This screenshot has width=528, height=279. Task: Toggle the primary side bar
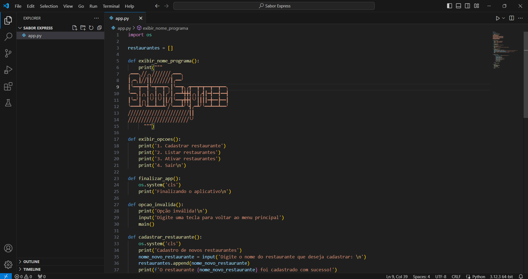[x=450, y=6]
